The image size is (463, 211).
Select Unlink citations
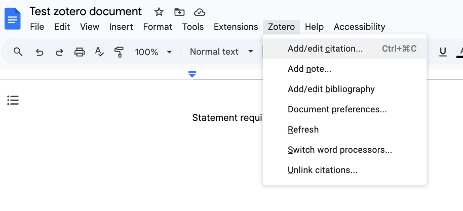344,171
